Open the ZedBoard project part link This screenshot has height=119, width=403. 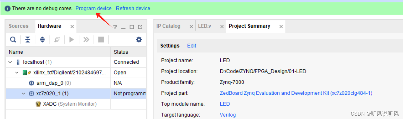click(296, 93)
